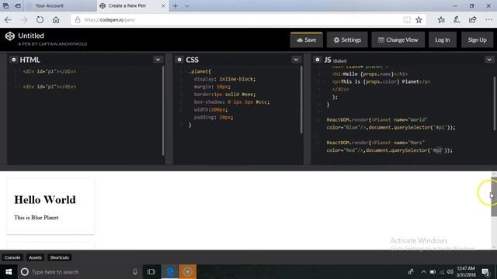
Task: Click the div id="p1" line in HTML
Action: 50,71
